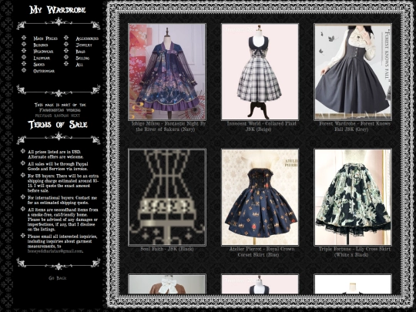Click the caption 'Forest Wardrobe - Forest Knows Fall JSK (Grey)'
Viewport: 416px width, 312px height.
click(354, 126)
